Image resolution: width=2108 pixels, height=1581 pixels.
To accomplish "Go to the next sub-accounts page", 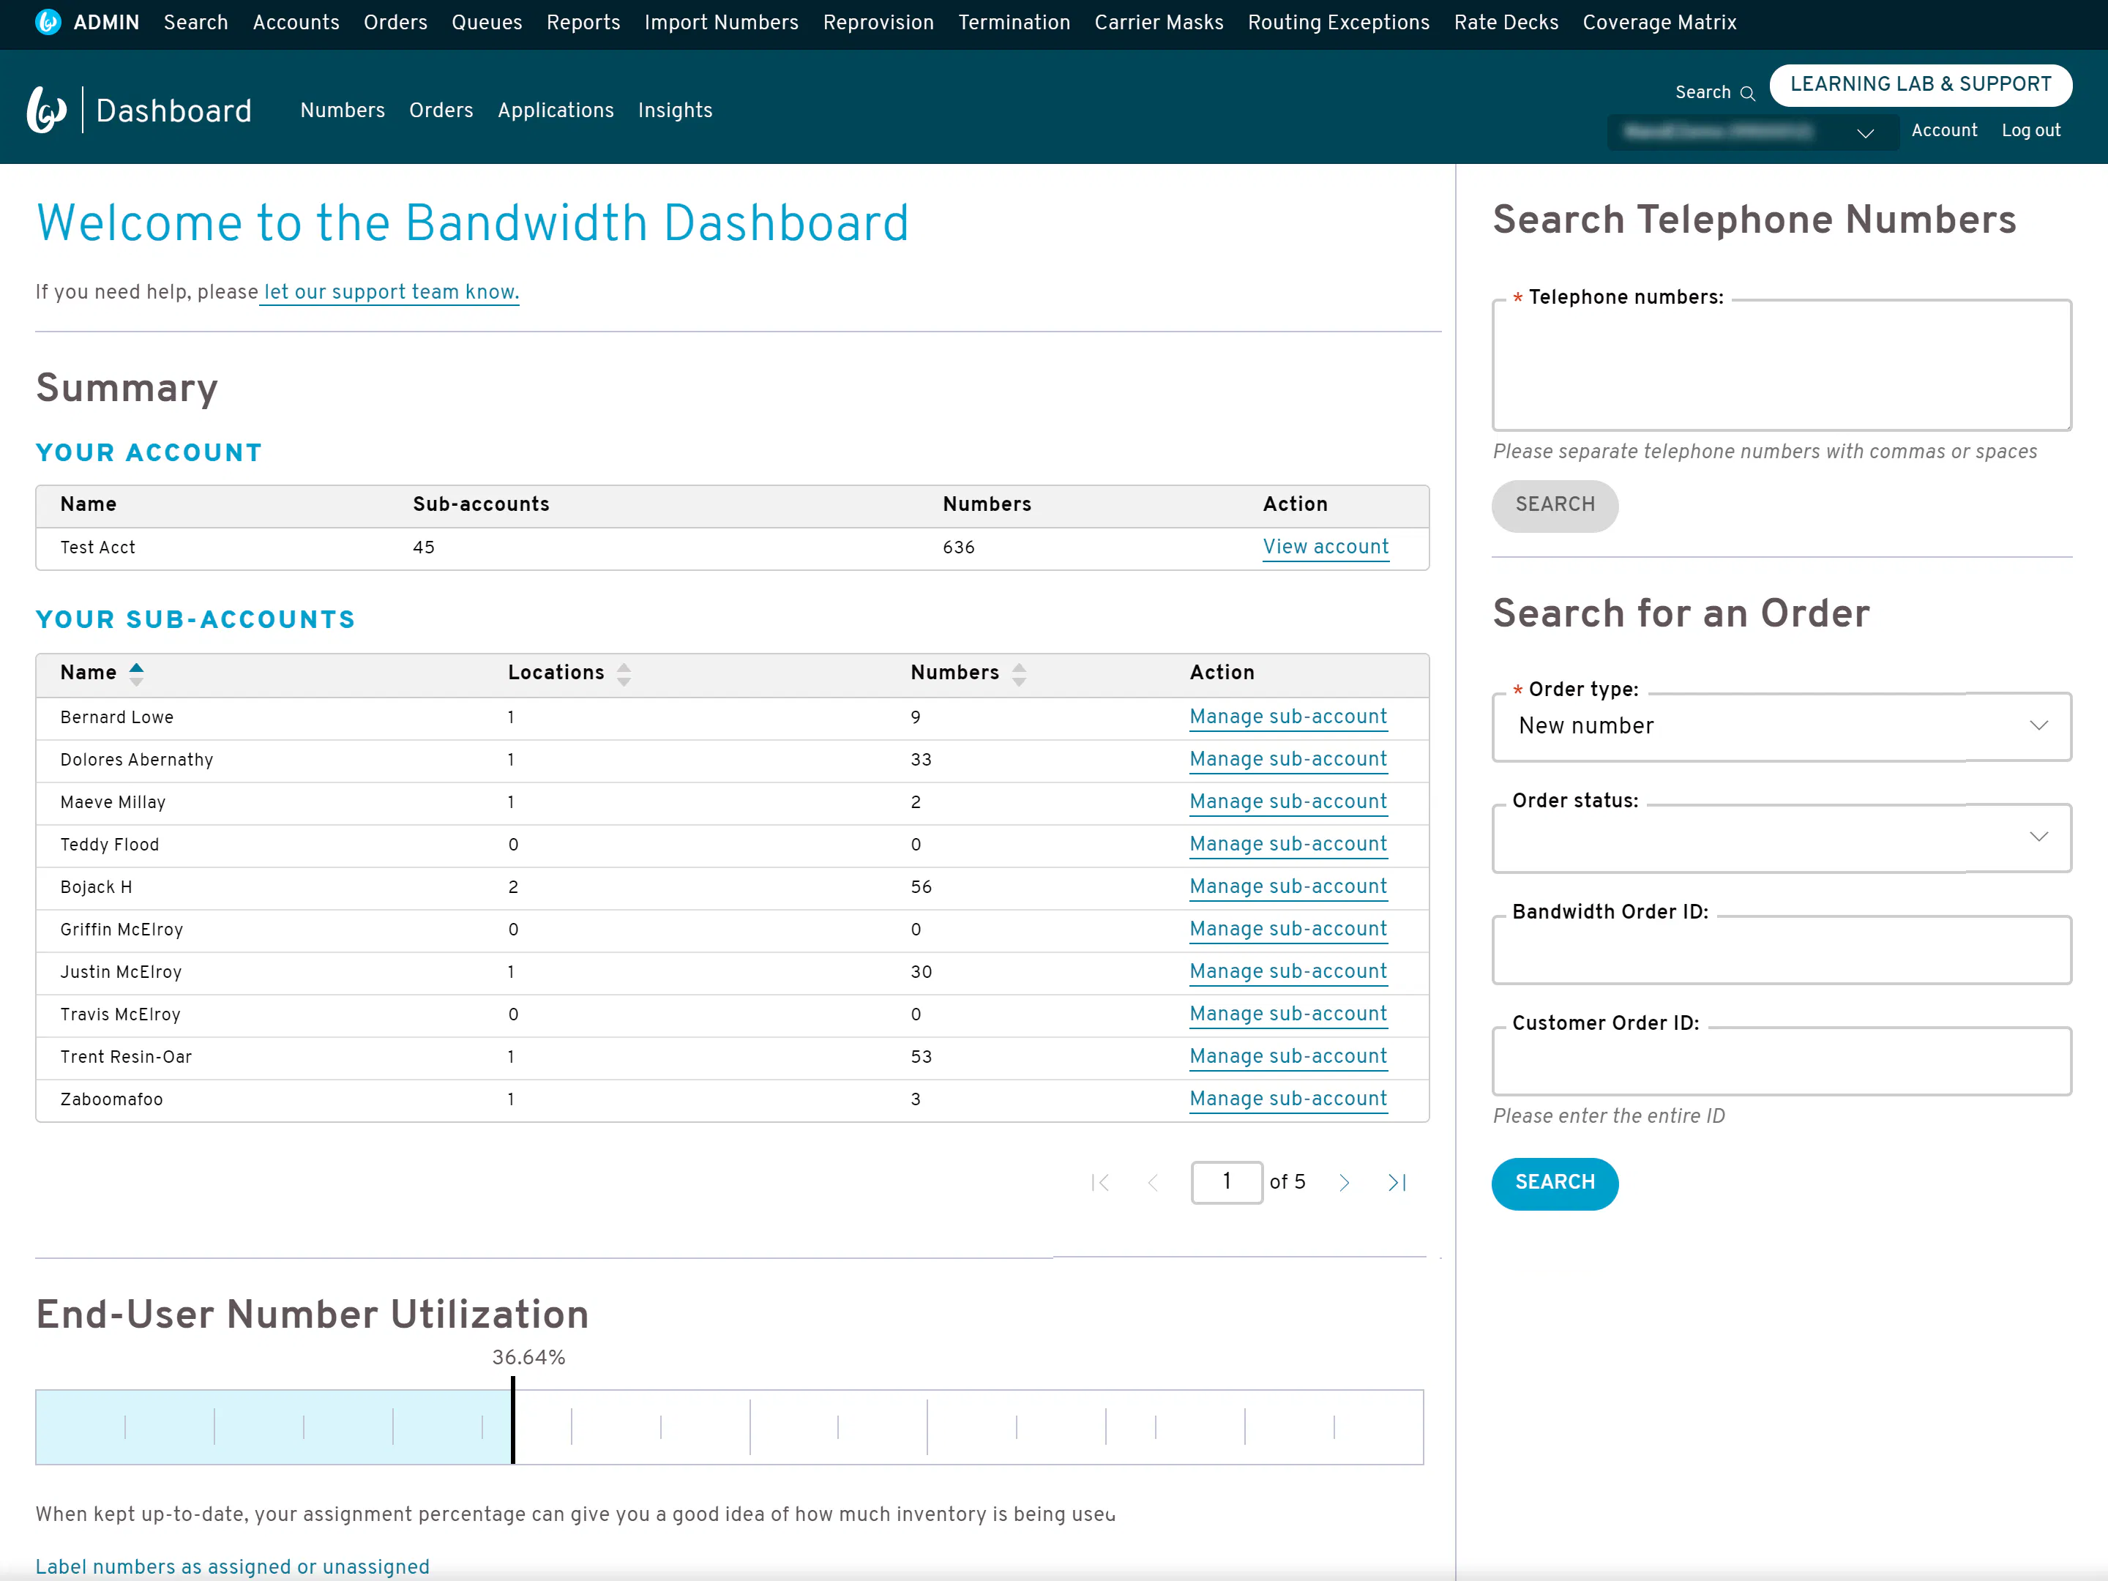I will (x=1344, y=1183).
